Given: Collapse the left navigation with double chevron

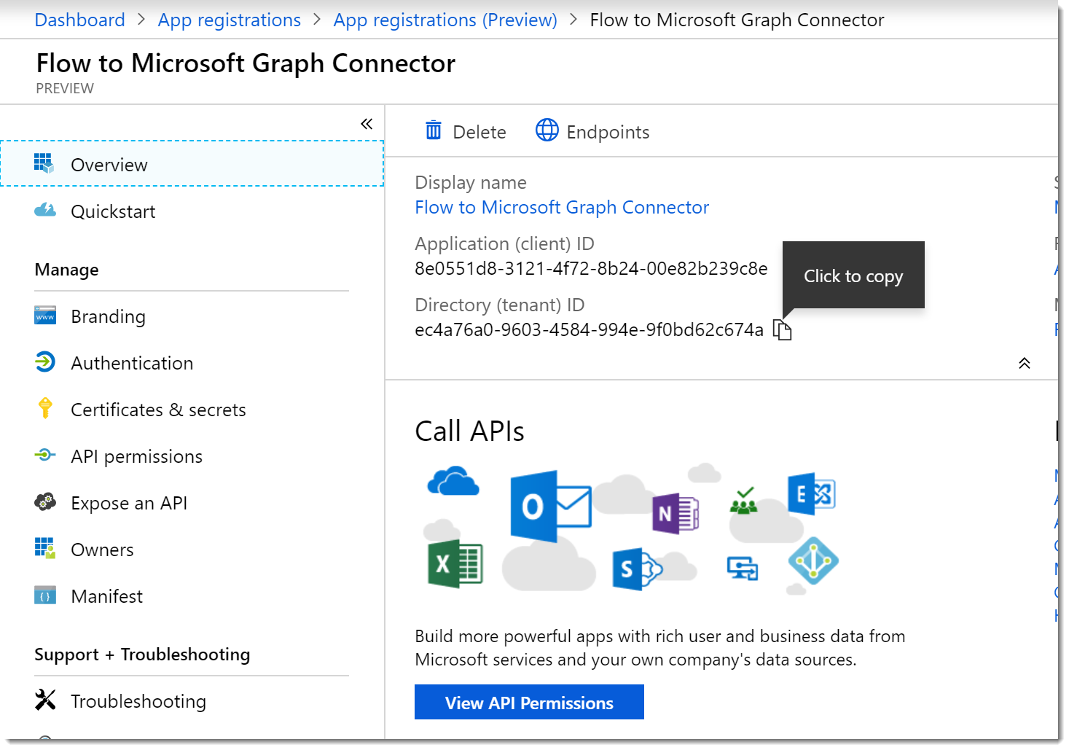Looking at the screenshot, I should tap(367, 124).
